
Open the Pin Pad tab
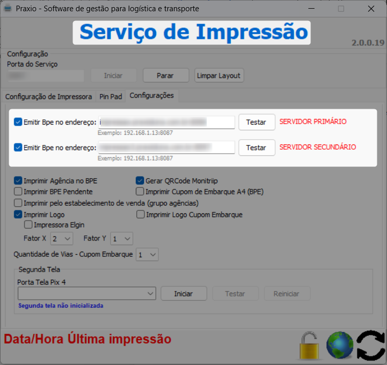(x=111, y=96)
